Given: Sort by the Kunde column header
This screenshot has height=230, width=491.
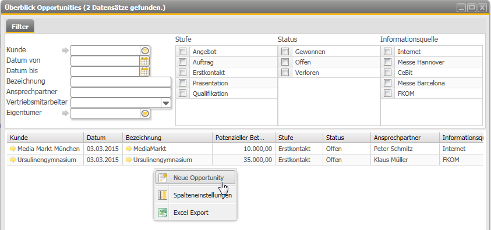Looking at the screenshot, I should click(x=45, y=138).
